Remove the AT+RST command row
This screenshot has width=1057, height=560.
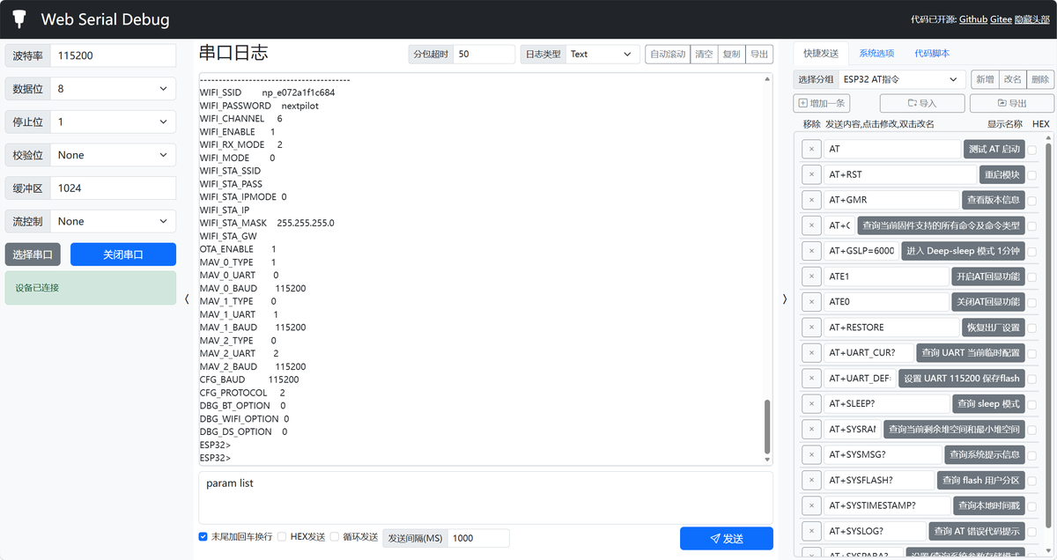(811, 174)
